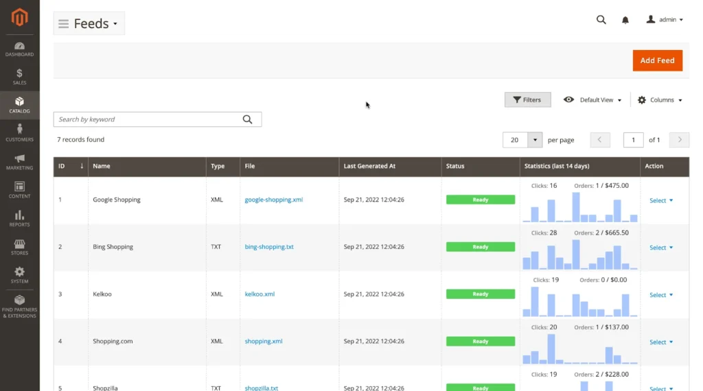Open the kelkoo.xml file link
Viewport: 703px width, 391px height.
[x=260, y=294]
